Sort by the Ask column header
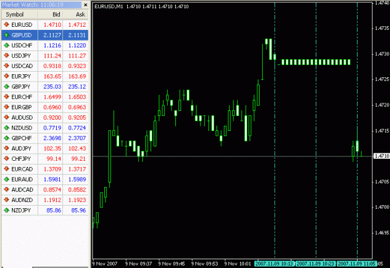 click(76, 14)
